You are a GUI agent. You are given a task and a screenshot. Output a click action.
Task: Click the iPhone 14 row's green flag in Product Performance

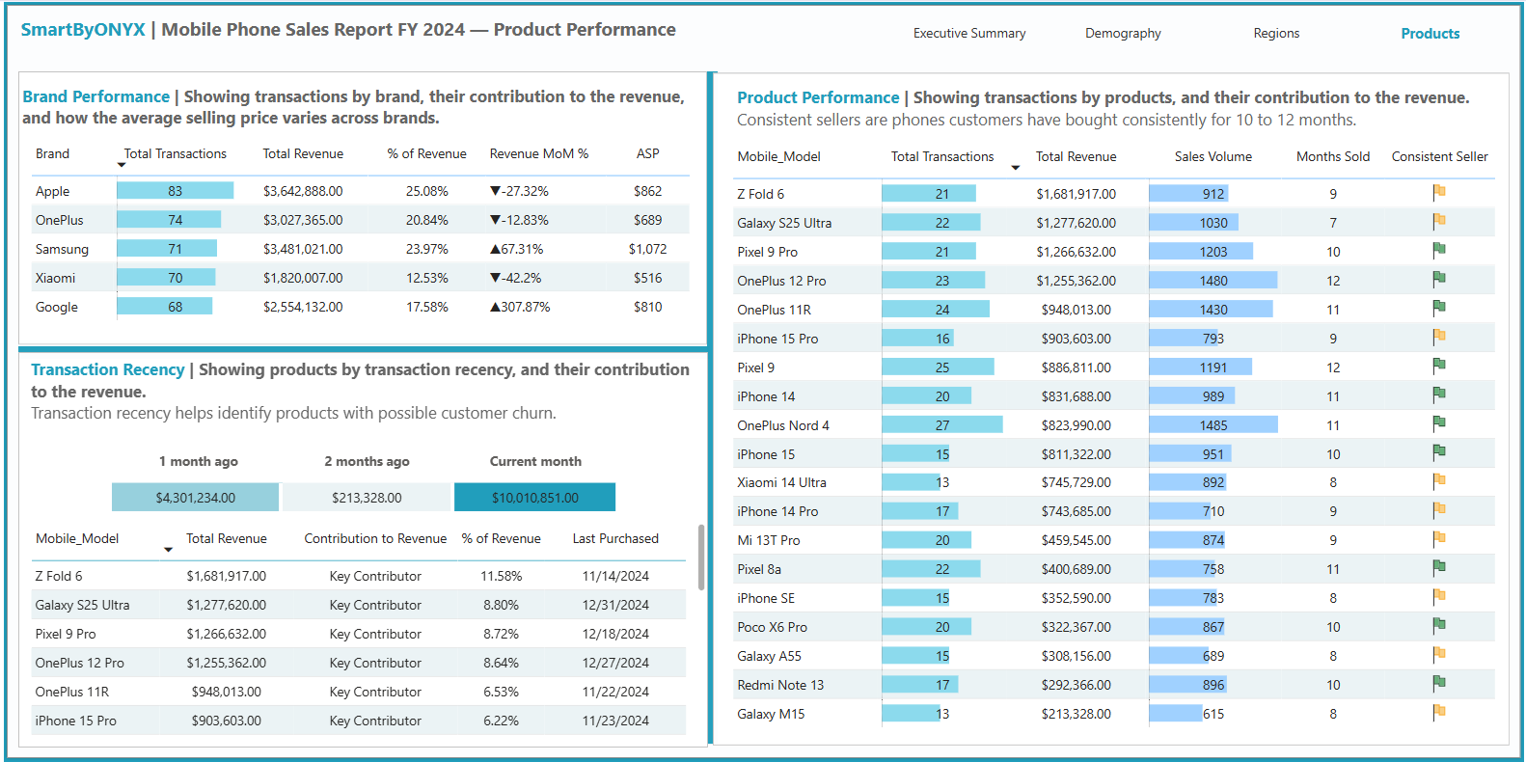1439,395
